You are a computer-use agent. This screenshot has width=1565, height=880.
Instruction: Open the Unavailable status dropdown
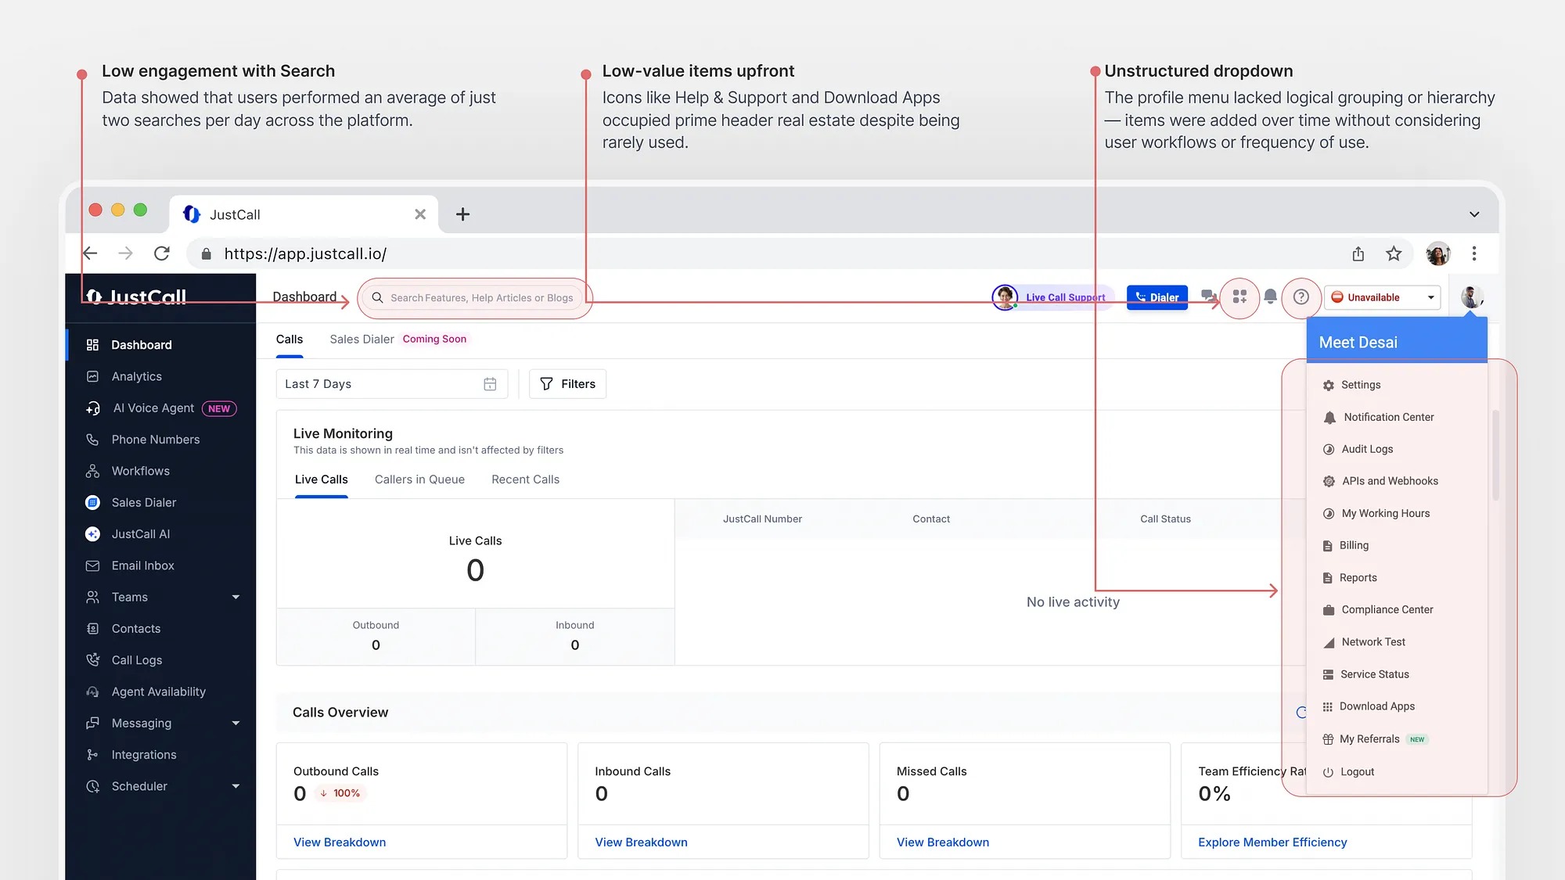coord(1383,297)
